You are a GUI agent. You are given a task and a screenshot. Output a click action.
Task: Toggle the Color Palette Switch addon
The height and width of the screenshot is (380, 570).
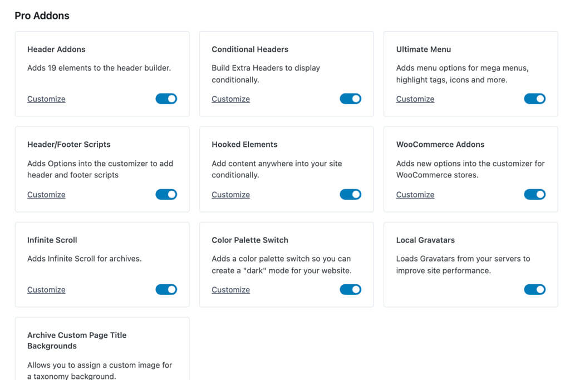(350, 289)
